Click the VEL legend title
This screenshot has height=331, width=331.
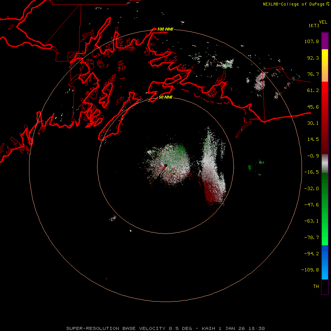point(323,22)
